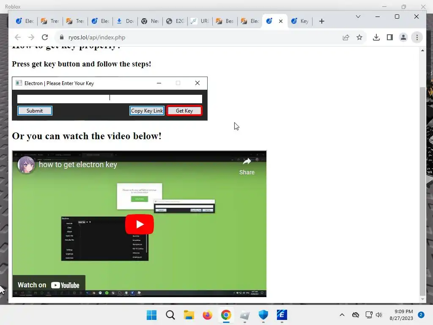The width and height of the screenshot is (433, 325).
Task: Open Windows Security shield icon
Action: click(x=263, y=315)
